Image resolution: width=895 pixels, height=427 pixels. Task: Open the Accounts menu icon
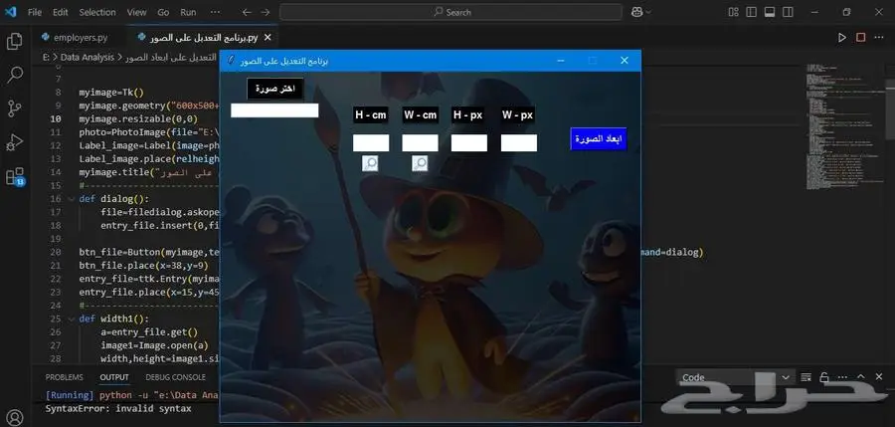tap(15, 417)
